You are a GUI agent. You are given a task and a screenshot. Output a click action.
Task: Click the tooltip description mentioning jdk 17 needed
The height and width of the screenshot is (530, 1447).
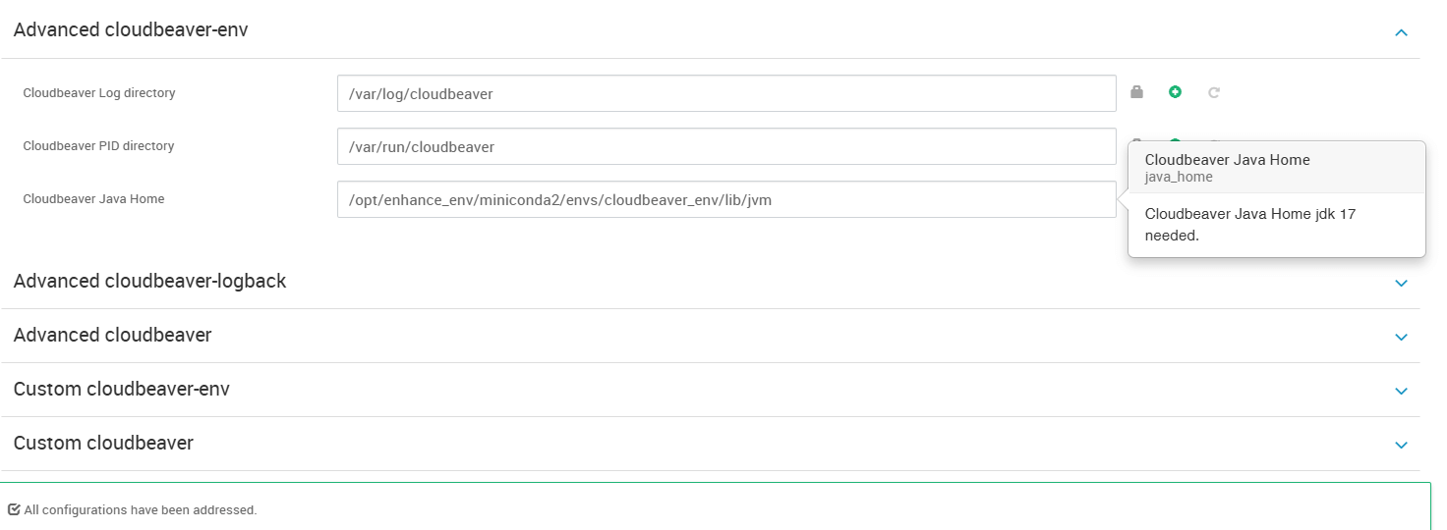coord(1250,225)
